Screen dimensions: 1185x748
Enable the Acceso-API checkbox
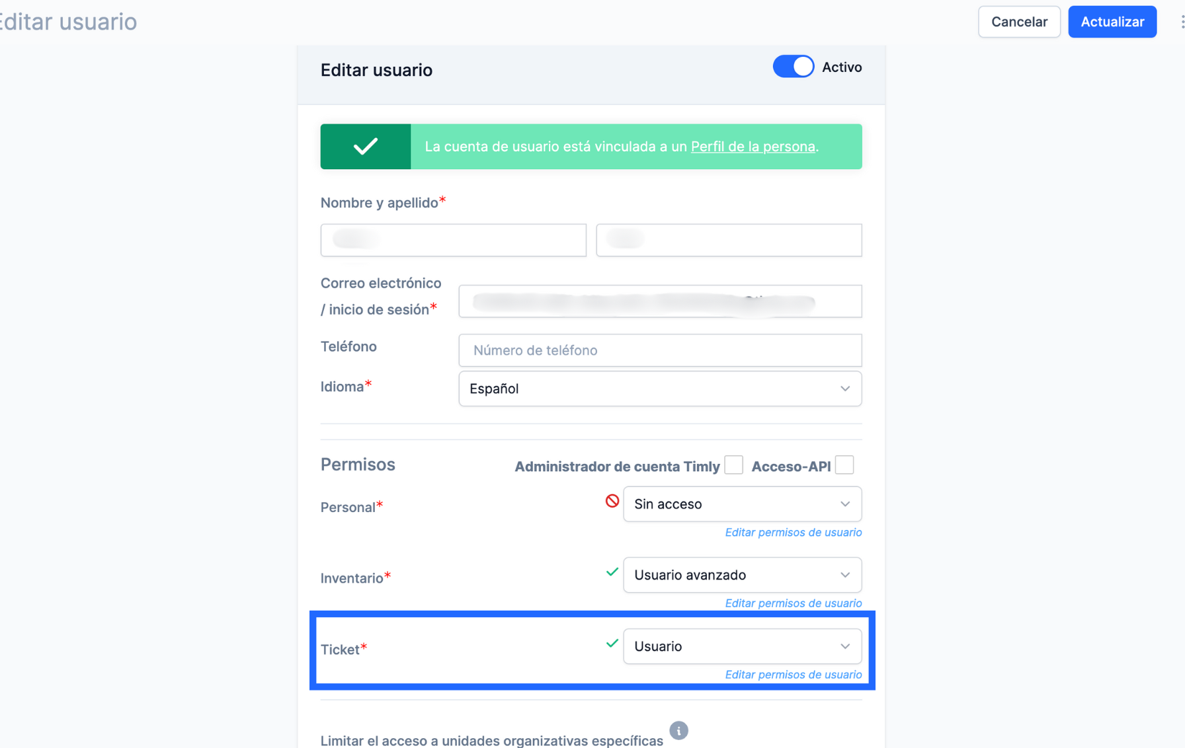point(844,465)
